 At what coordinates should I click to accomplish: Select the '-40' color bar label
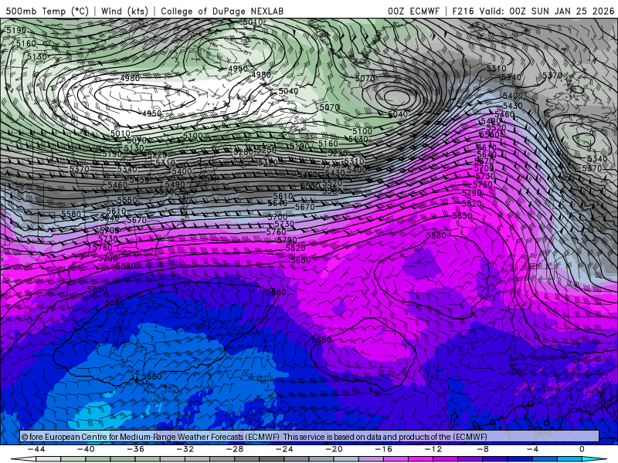click(x=86, y=449)
